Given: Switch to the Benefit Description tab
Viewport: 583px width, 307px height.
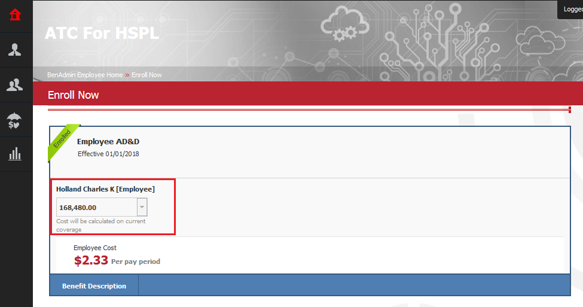Looking at the screenshot, I should pos(94,285).
